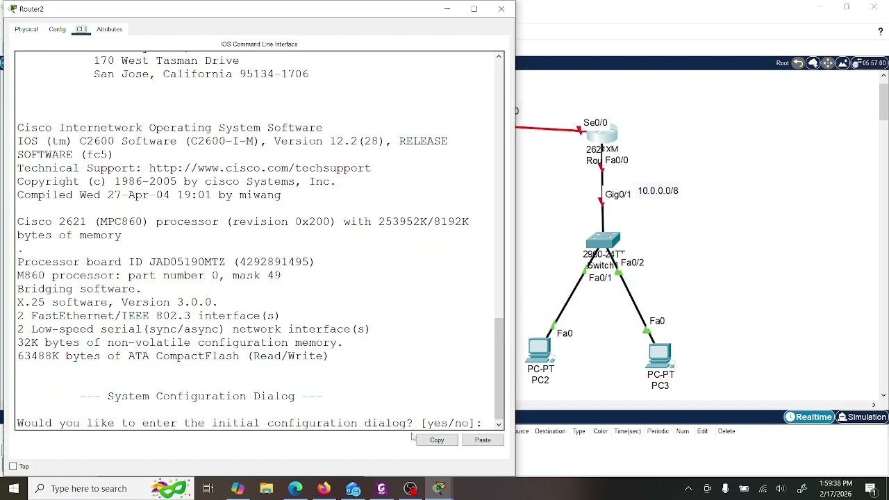Launch Microsoft Edge from the taskbar
This screenshot has width=889, height=500.
(295, 488)
